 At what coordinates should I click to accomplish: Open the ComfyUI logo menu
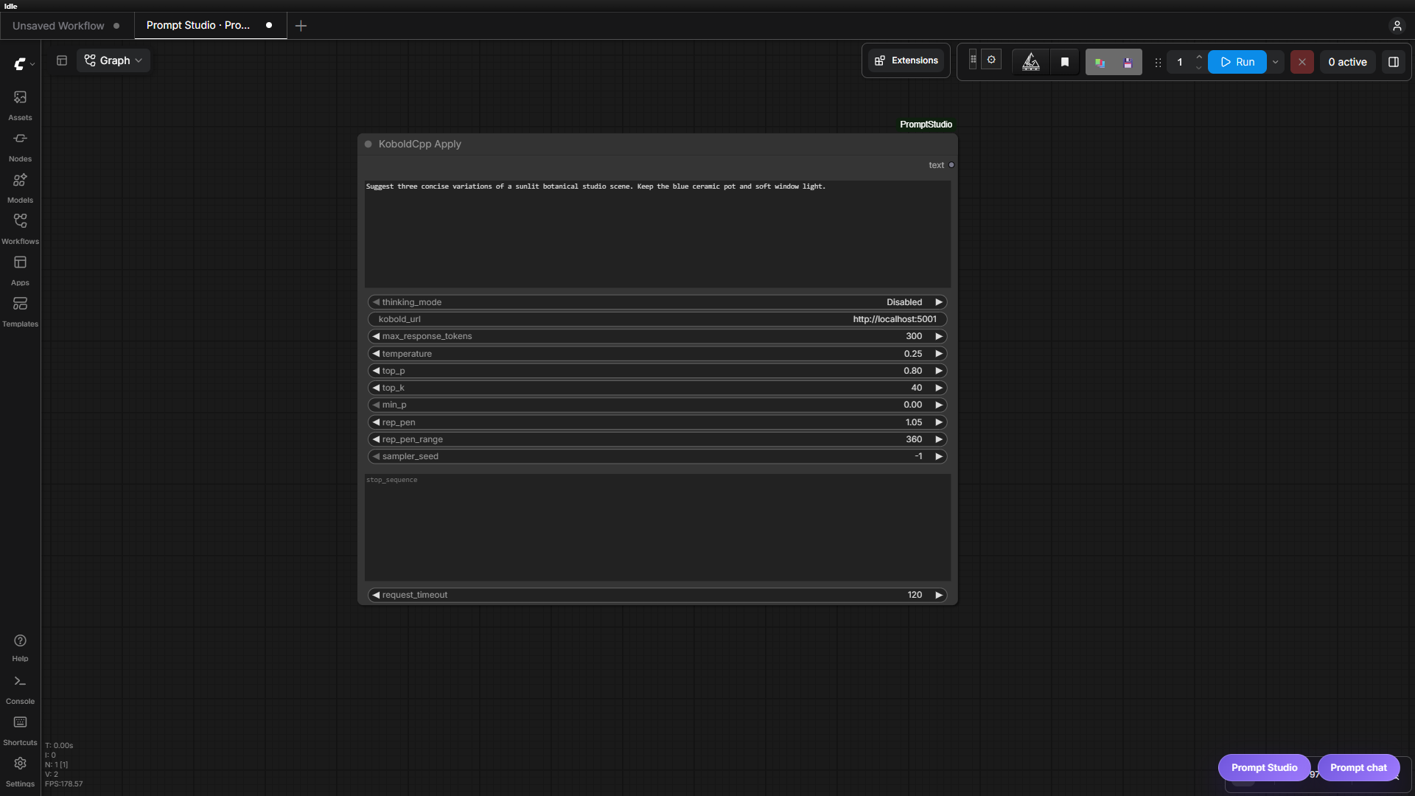(x=24, y=64)
